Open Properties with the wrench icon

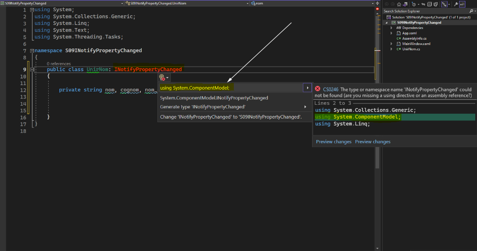(x=456, y=4)
